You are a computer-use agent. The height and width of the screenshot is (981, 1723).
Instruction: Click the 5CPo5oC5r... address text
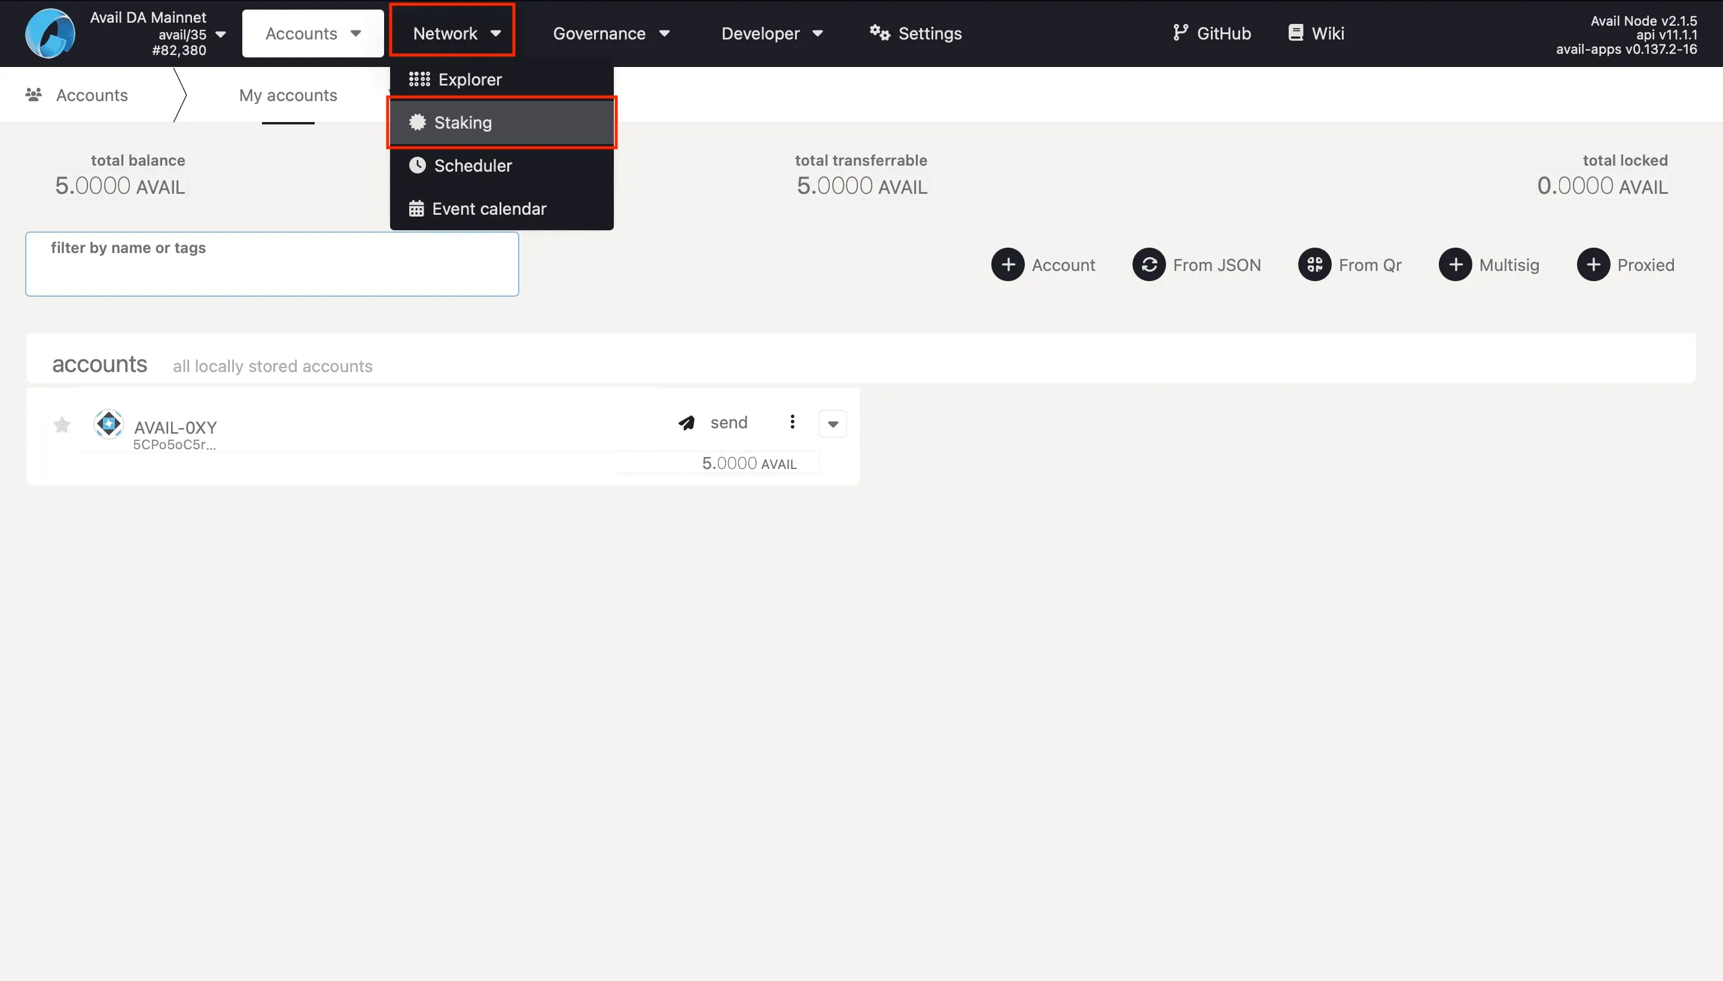[x=174, y=444]
